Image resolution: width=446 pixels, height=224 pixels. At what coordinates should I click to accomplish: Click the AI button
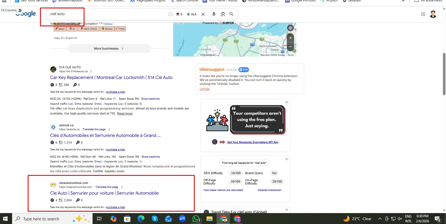click(x=72, y=29)
